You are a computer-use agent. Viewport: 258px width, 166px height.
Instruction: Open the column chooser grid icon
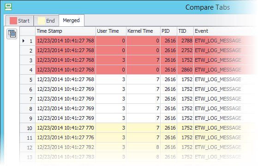[x=12, y=34]
